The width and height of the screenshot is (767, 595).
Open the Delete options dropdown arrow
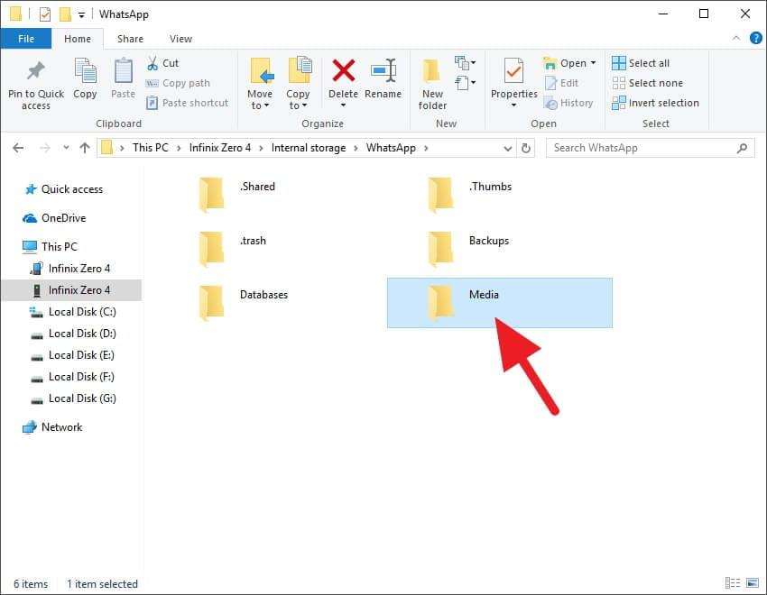[x=344, y=105]
